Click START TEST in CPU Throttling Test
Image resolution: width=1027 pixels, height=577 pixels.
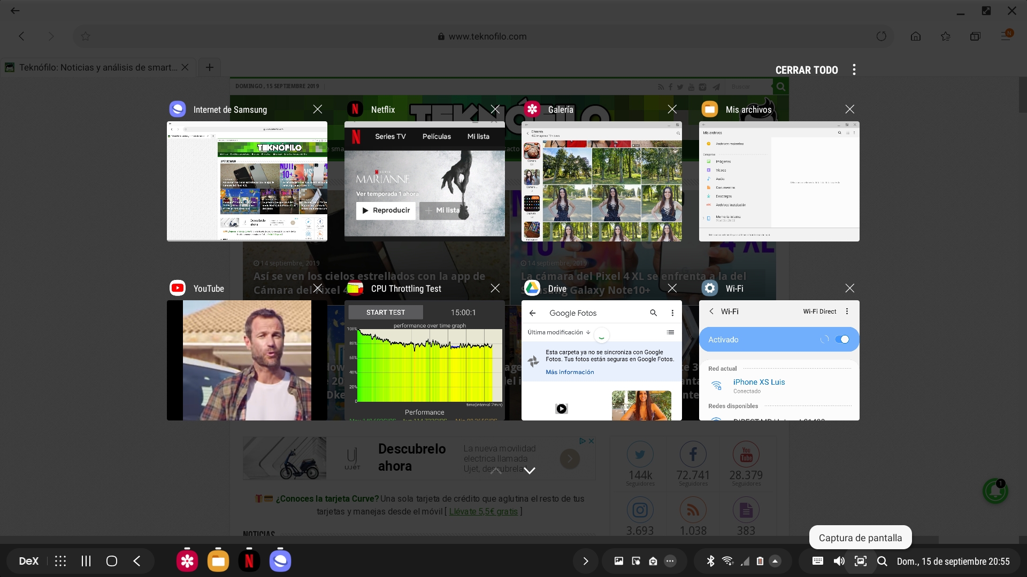click(x=386, y=312)
